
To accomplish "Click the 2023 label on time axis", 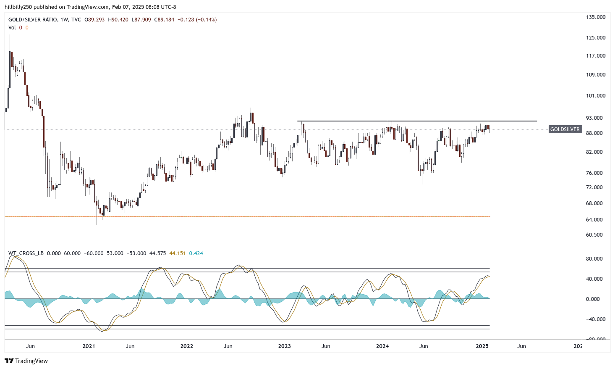I will coord(284,346).
